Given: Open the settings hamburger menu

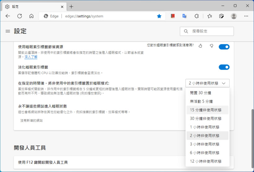Looking at the screenshot, I should coord(8,31).
